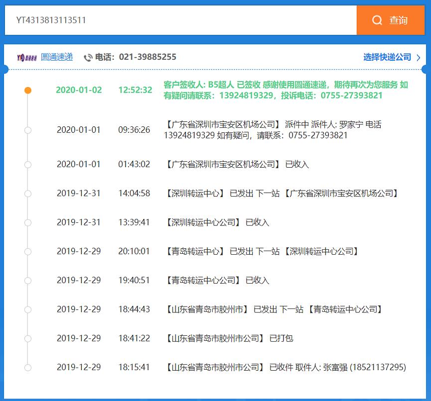
Task: Click dot next to 青岛转运中心 已发出 entry
Action: 28,251
